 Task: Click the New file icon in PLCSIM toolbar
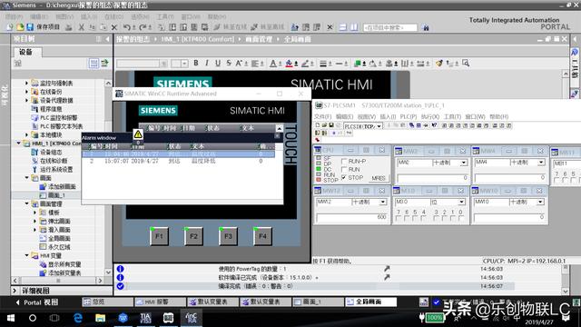pos(318,125)
